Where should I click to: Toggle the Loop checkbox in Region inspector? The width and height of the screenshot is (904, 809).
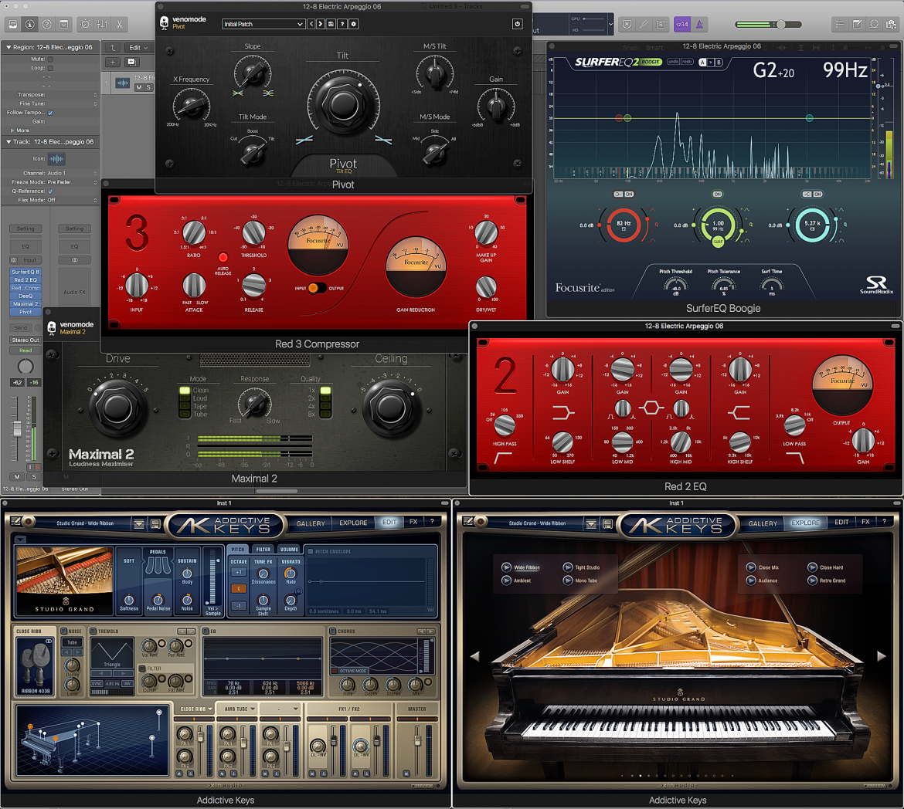pos(50,68)
